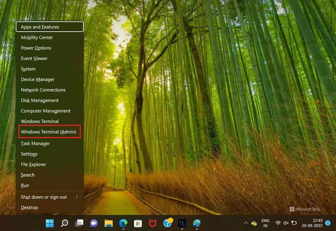The height and width of the screenshot is (231, 336).
Task: Open the Microsoft Store taskbar icon
Action: (x=138, y=223)
